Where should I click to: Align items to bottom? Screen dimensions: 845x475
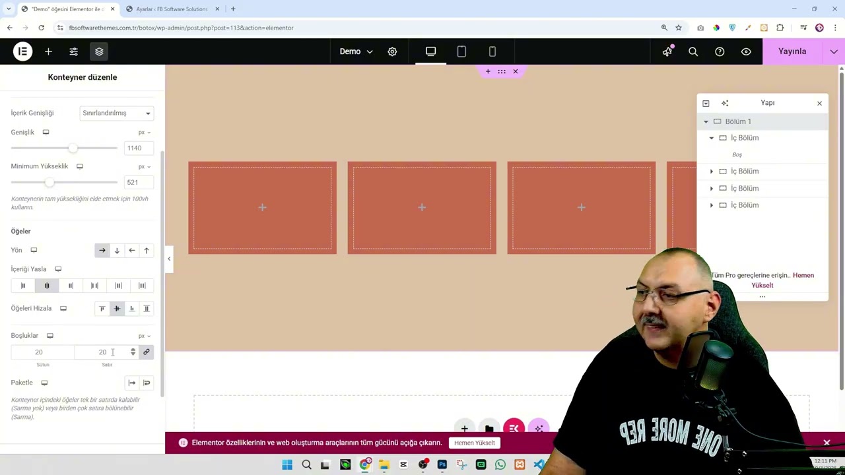[x=131, y=308]
